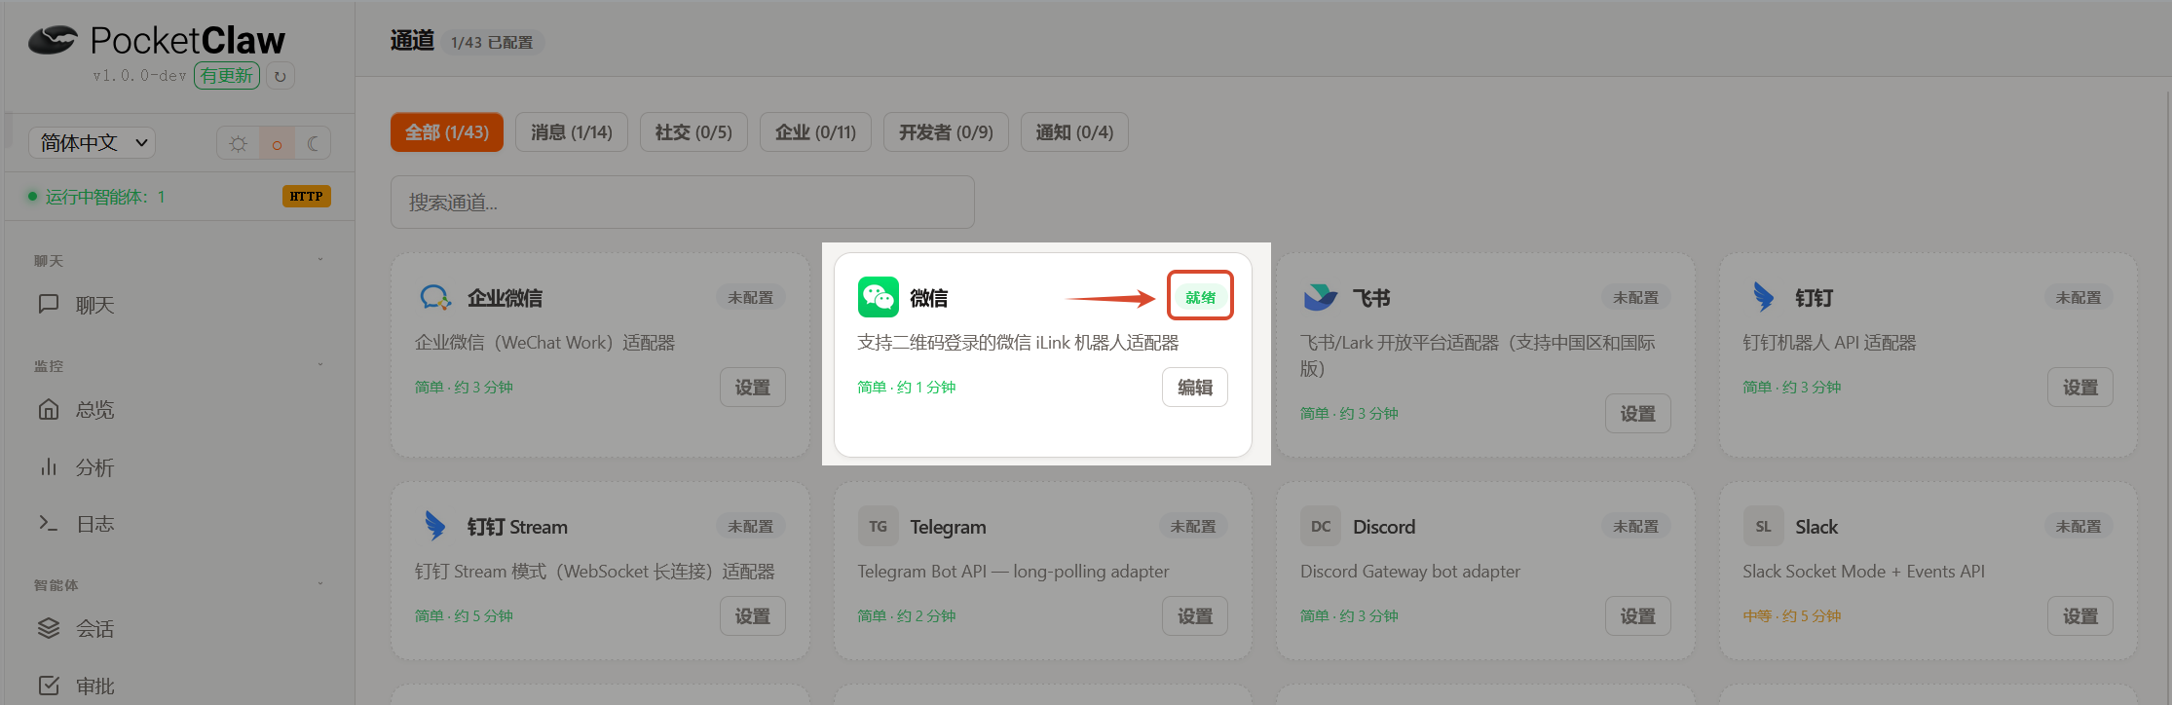Screen dimensions: 2172x705
Task: Click the 1/43 已配置 count badge
Action: 492,43
